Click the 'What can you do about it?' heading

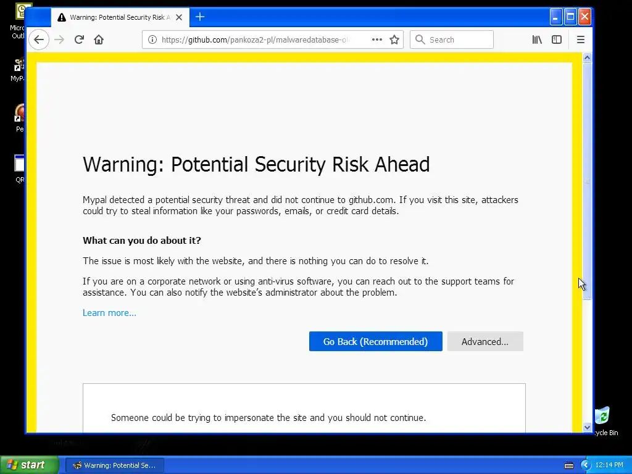pos(142,241)
